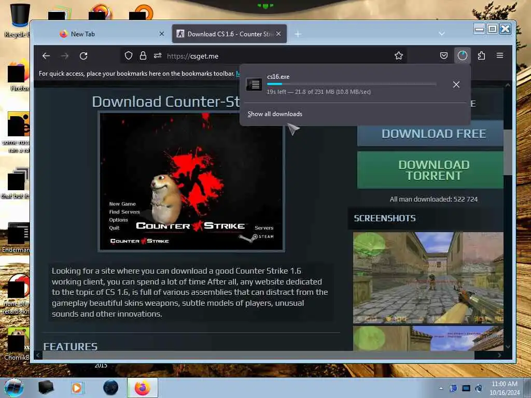
Task: Go back to the previous page
Action: coord(46,56)
